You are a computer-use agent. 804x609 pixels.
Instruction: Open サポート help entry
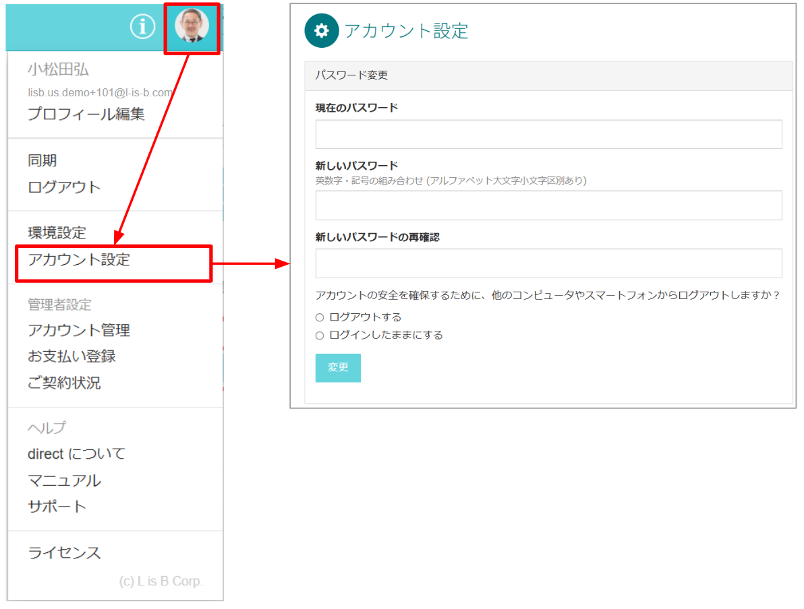coord(57,507)
